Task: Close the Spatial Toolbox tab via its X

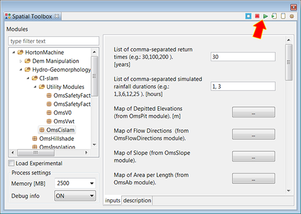Action: click(x=56, y=16)
